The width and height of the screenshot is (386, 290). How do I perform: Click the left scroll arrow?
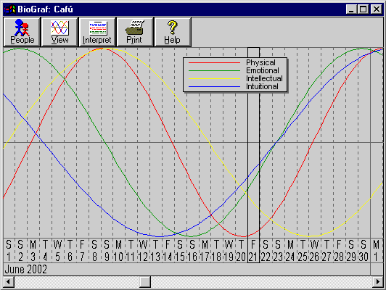click(x=9, y=281)
